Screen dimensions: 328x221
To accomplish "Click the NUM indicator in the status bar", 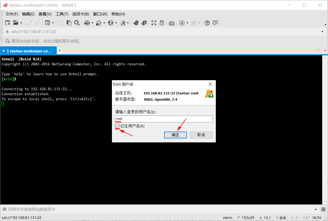I will [317, 218].
